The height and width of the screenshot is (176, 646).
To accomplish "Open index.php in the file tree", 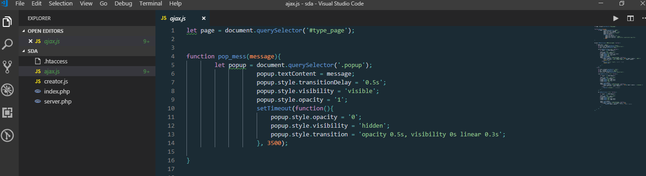I will [87, 92].
